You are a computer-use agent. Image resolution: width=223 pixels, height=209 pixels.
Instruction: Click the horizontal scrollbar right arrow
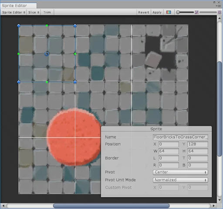click(x=213, y=206)
